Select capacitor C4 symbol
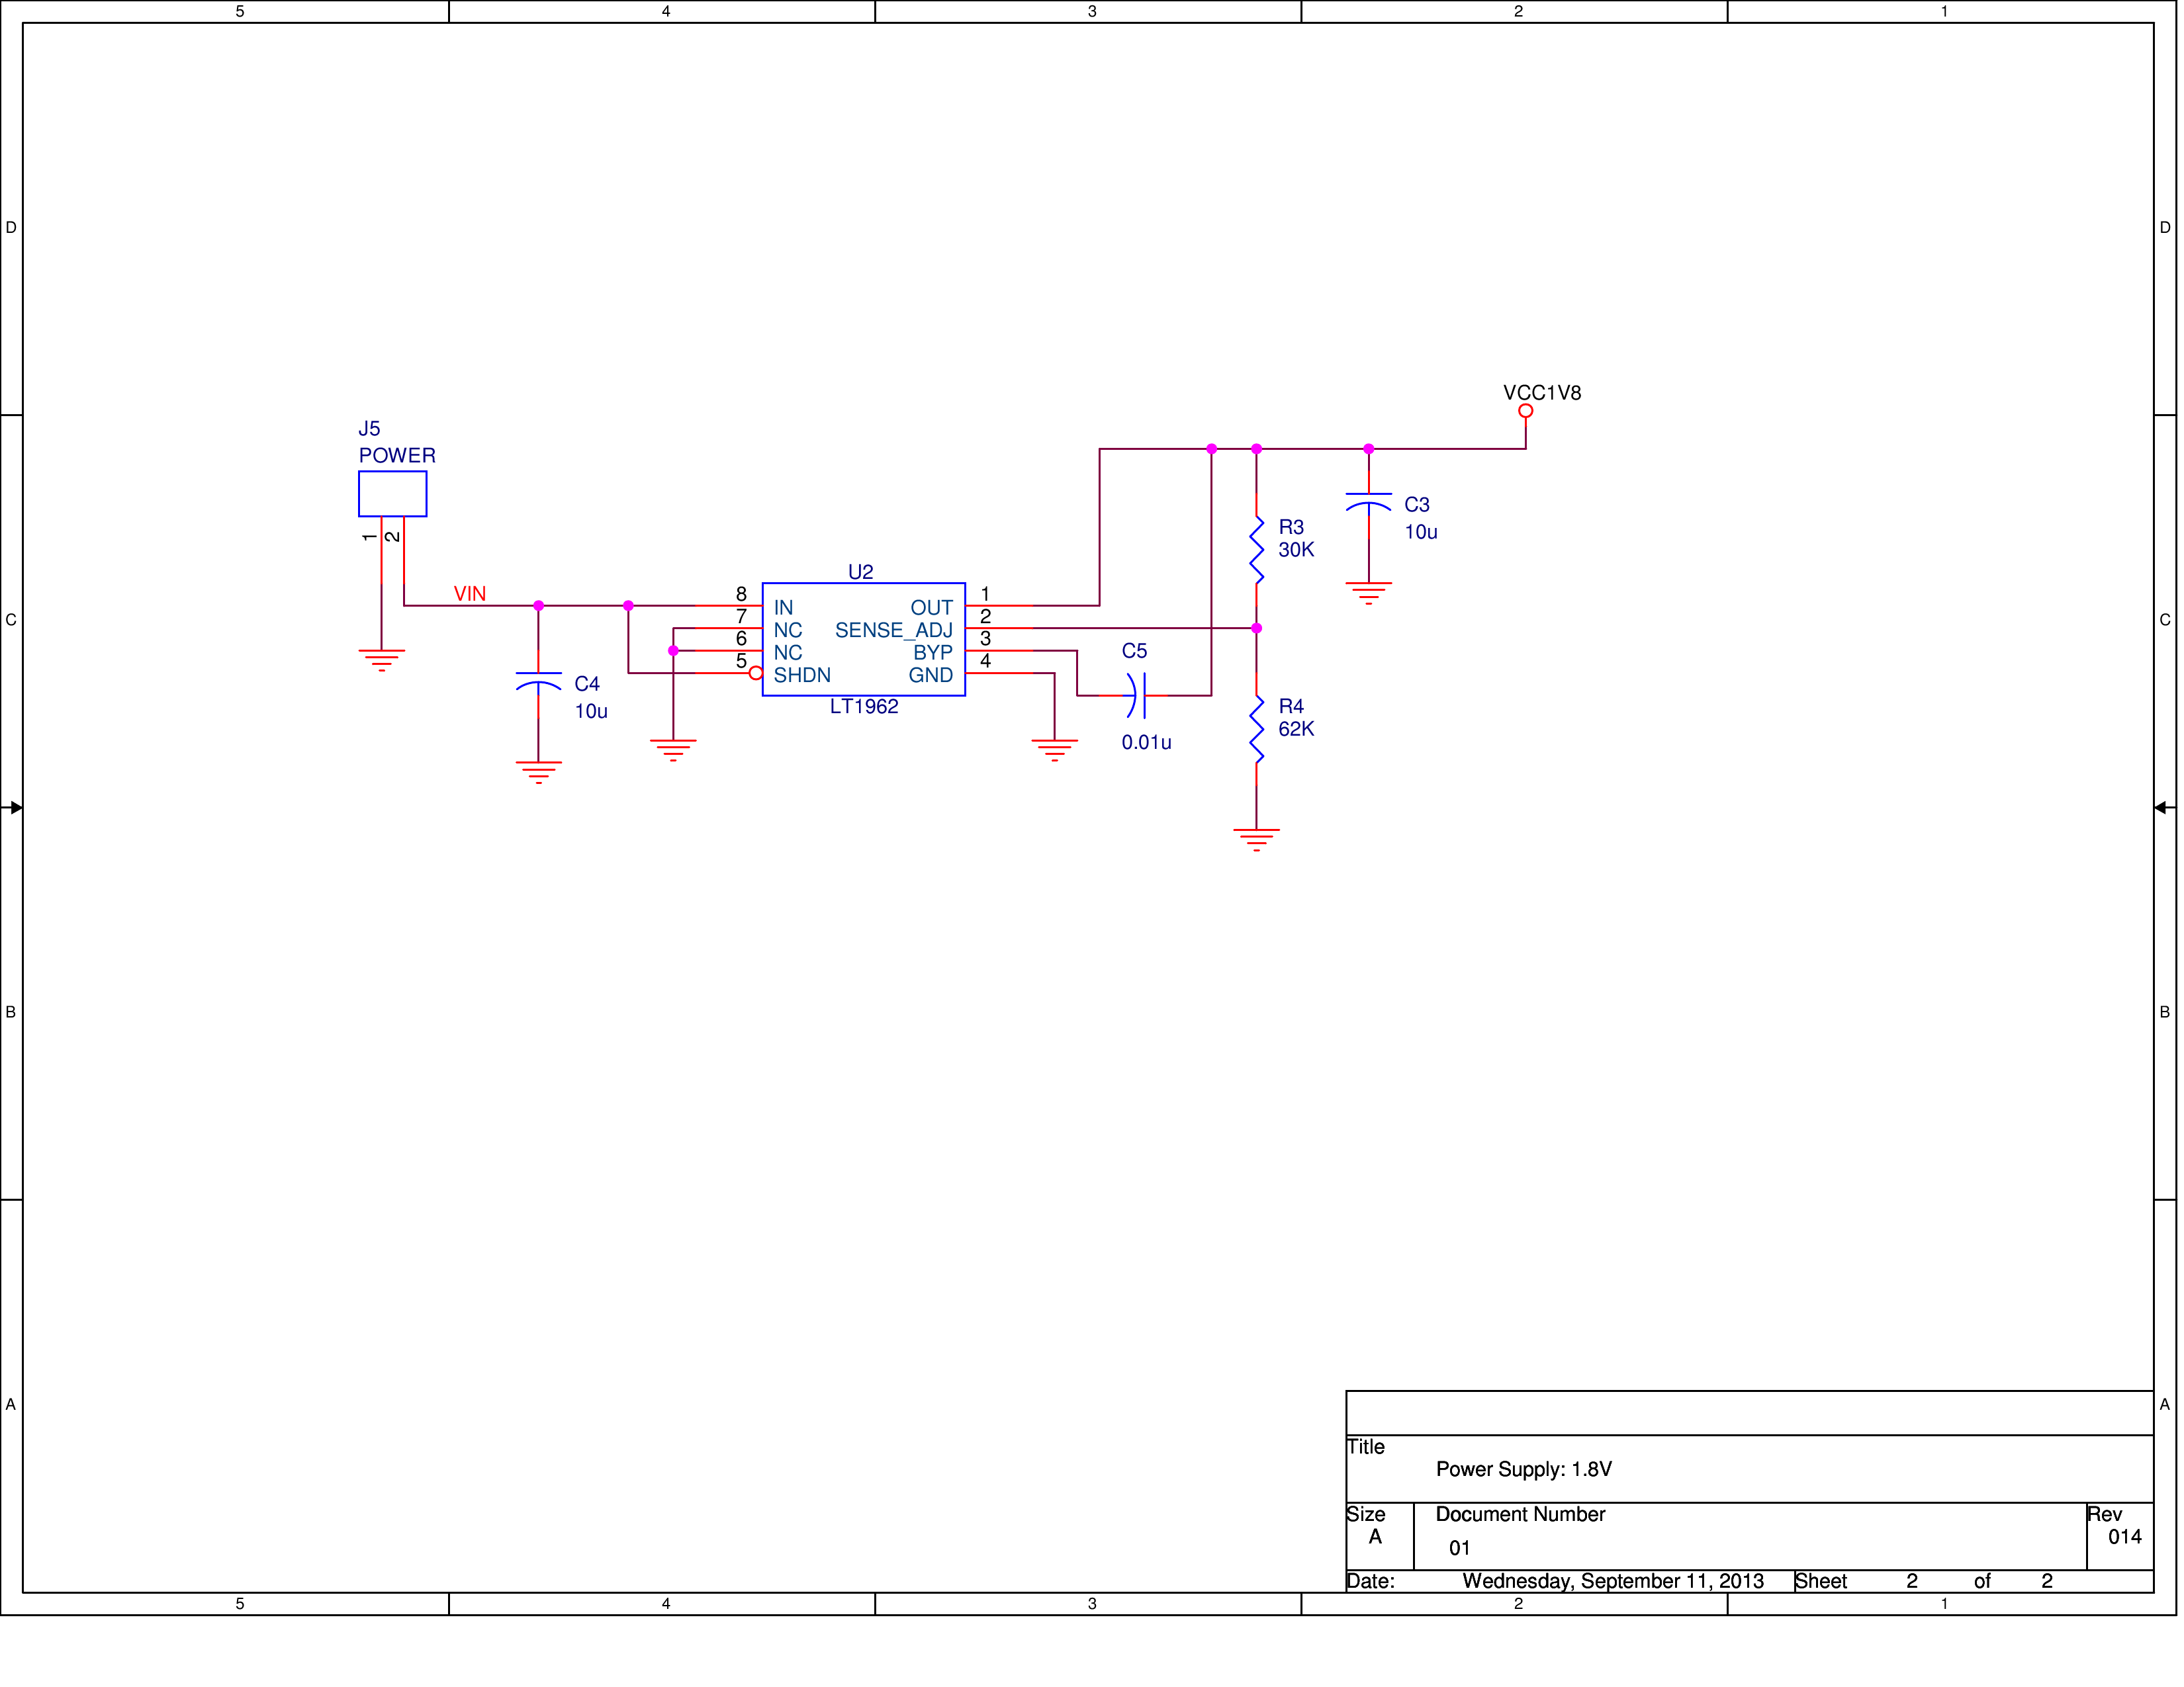 coord(538,681)
